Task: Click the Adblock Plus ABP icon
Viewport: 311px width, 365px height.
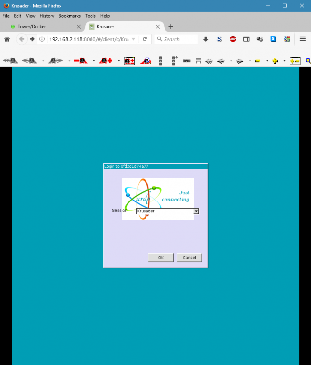Action: point(233,39)
